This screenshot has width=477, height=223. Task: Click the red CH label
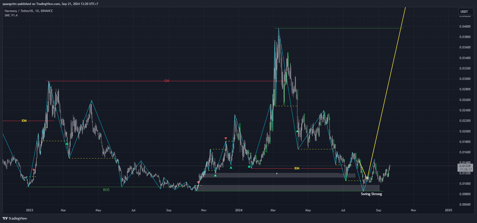point(167,81)
